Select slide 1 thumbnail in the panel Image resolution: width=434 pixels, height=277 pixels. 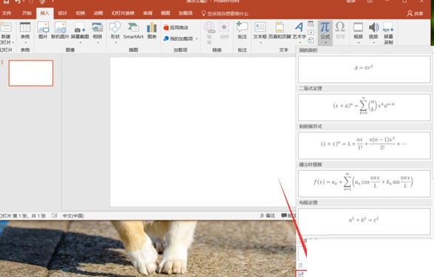coord(31,73)
